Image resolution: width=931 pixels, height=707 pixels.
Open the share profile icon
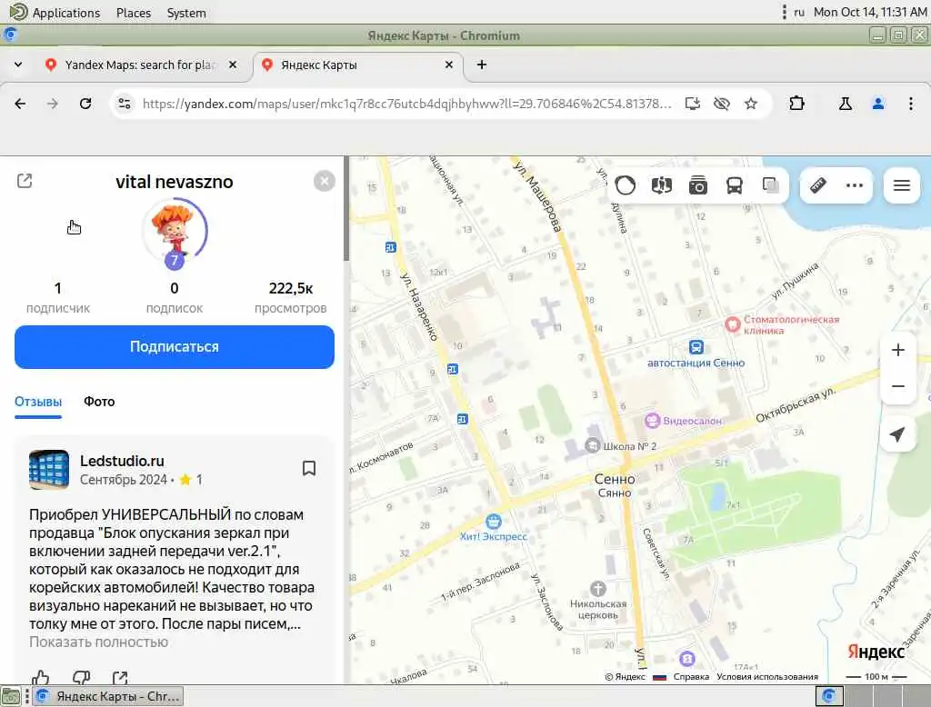tap(25, 181)
